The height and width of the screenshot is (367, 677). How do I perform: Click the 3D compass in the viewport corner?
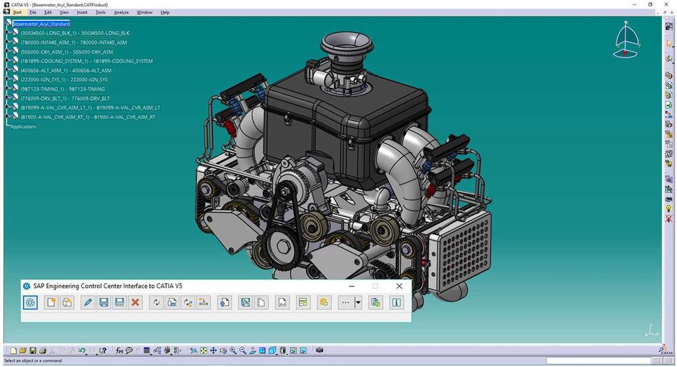[626, 40]
